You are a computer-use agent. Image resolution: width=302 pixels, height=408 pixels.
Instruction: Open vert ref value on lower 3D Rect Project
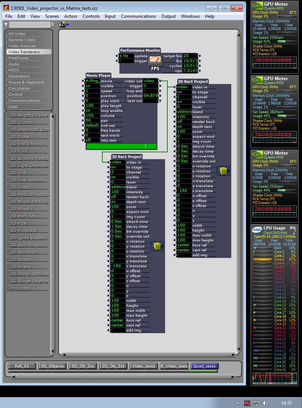tap(118, 325)
